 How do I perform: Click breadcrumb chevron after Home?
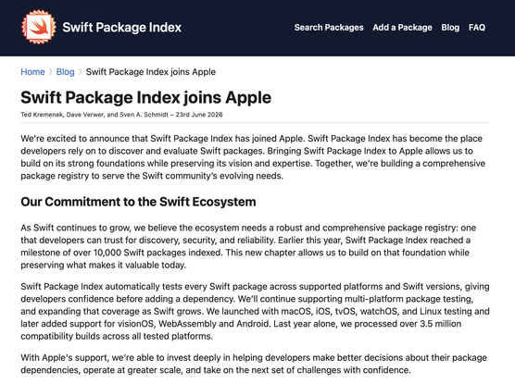[51, 72]
